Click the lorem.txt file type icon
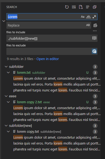Viewport: 105px width, 159px height. tap(14, 72)
